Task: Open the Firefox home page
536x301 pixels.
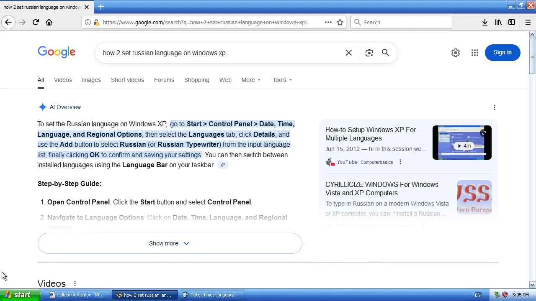Action: coord(49,22)
